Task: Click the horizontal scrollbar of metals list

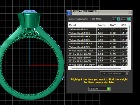Action: coord(96,68)
